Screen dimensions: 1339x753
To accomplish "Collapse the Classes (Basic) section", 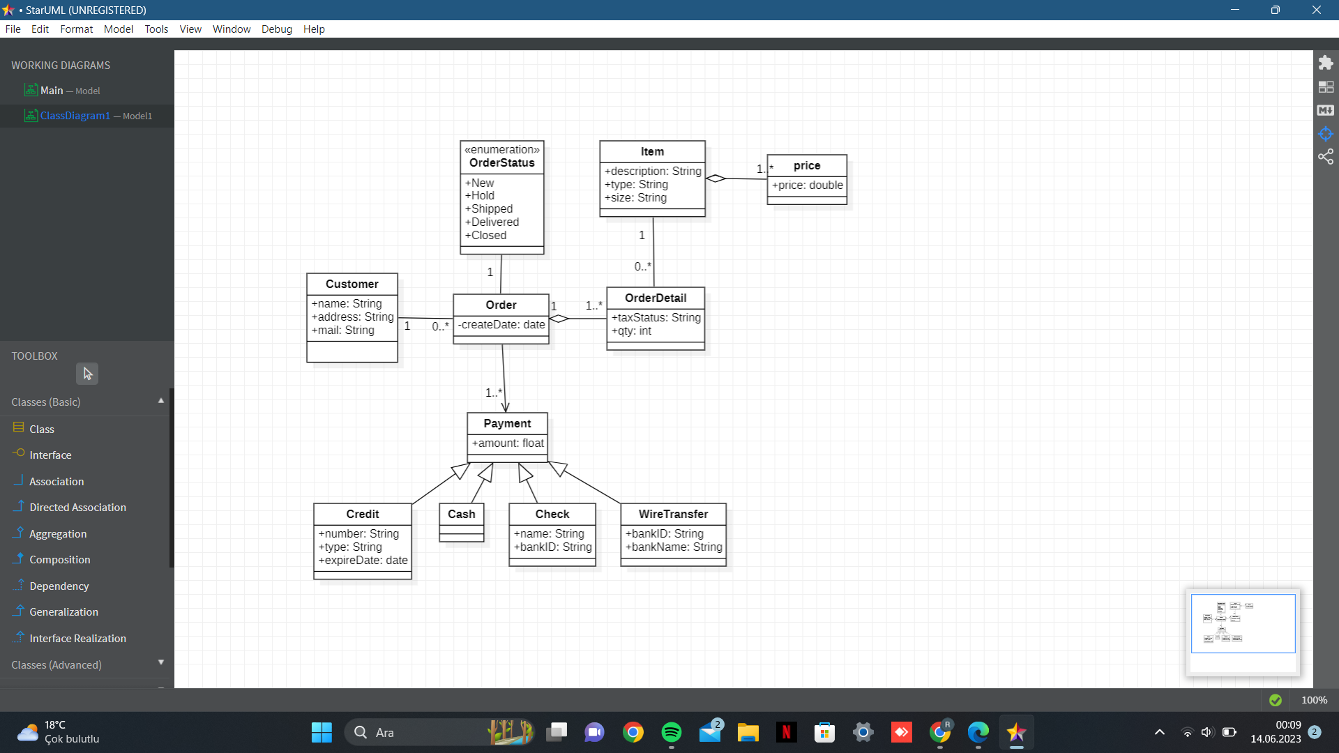I will [x=161, y=401].
